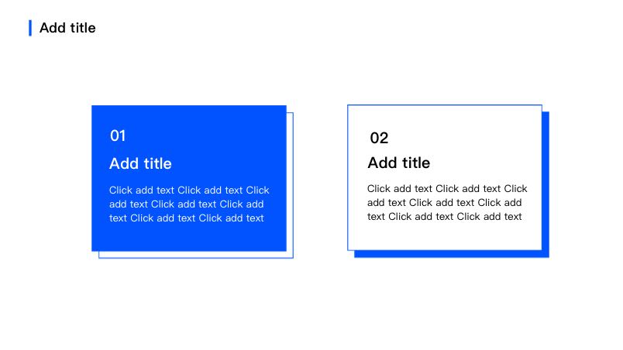
Task: Select right edge of outlined frame behind blue card
Action: pos(293,186)
